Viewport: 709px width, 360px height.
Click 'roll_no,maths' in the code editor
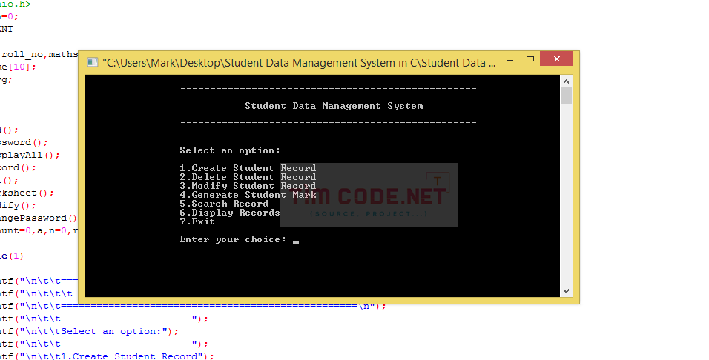pyautogui.click(x=40, y=55)
